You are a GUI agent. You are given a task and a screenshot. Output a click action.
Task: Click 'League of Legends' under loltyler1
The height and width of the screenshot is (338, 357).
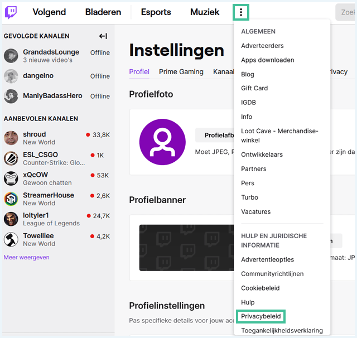(51, 223)
